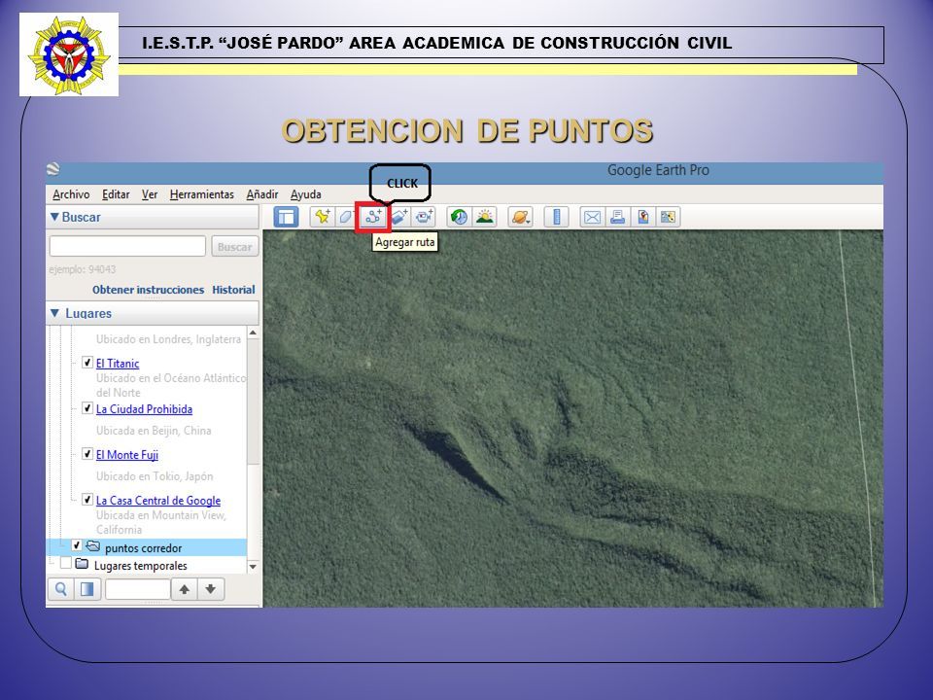
Task: Click the Lugares temporales folder icon
Action: [82, 564]
